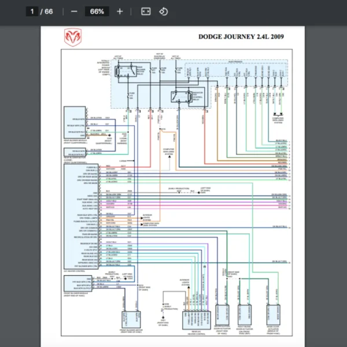Click the fit to page icon
This screenshot has width=347, height=347.
(x=146, y=12)
